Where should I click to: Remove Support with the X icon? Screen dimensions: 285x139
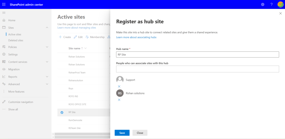pos(119,86)
